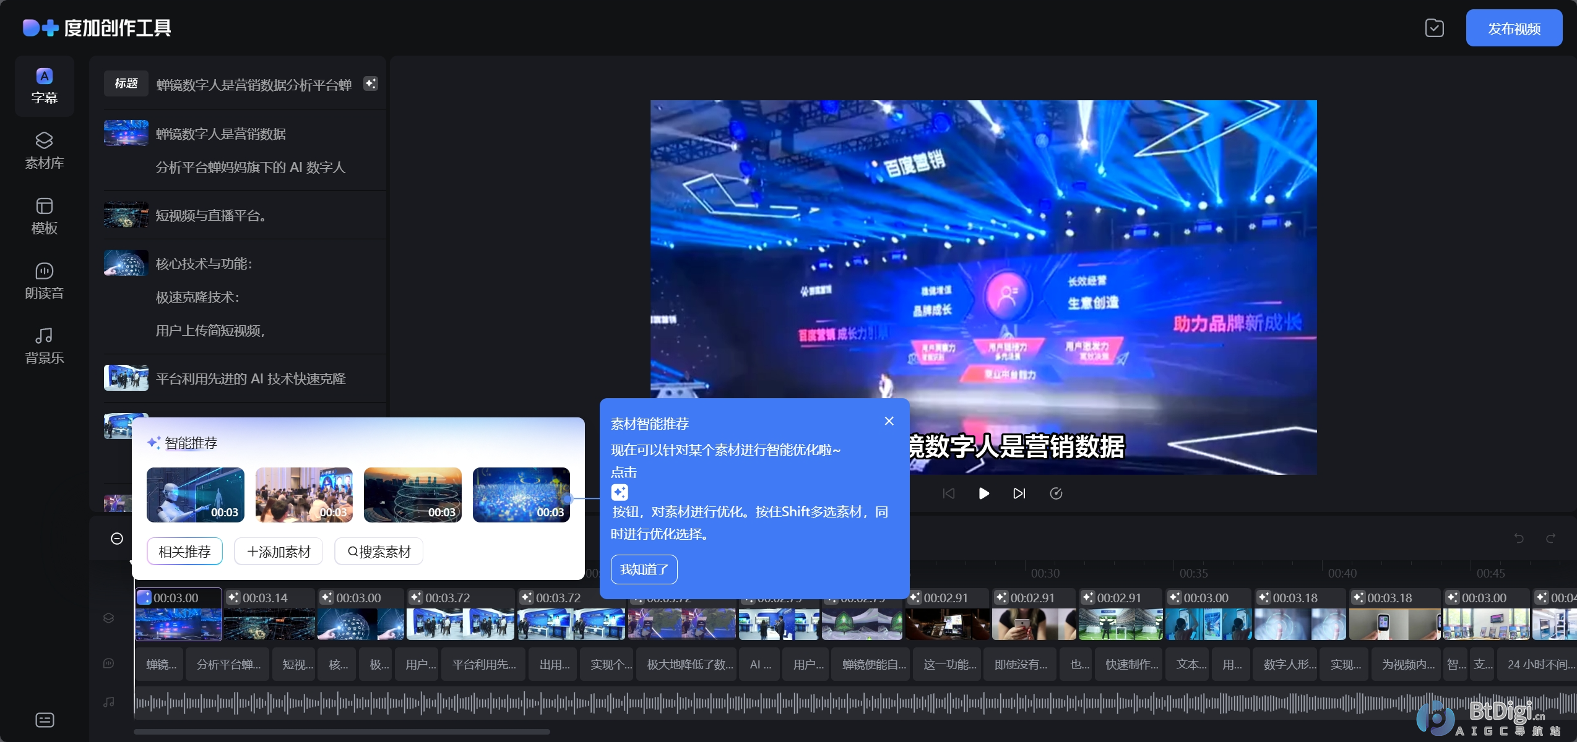Click the 00:40 mark on timeline ruler
The width and height of the screenshot is (1577, 742).
point(1342,573)
